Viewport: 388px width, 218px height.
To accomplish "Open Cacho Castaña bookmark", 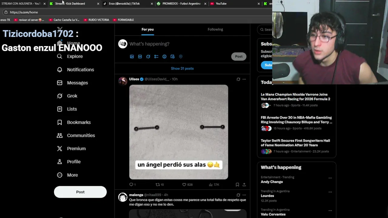I will coord(64,20).
